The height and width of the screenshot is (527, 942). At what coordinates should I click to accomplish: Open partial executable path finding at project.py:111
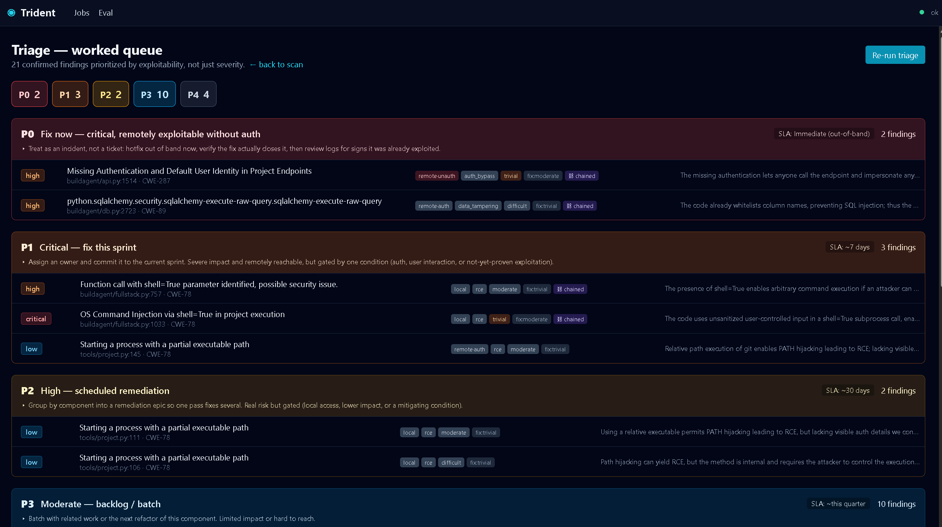click(164, 428)
